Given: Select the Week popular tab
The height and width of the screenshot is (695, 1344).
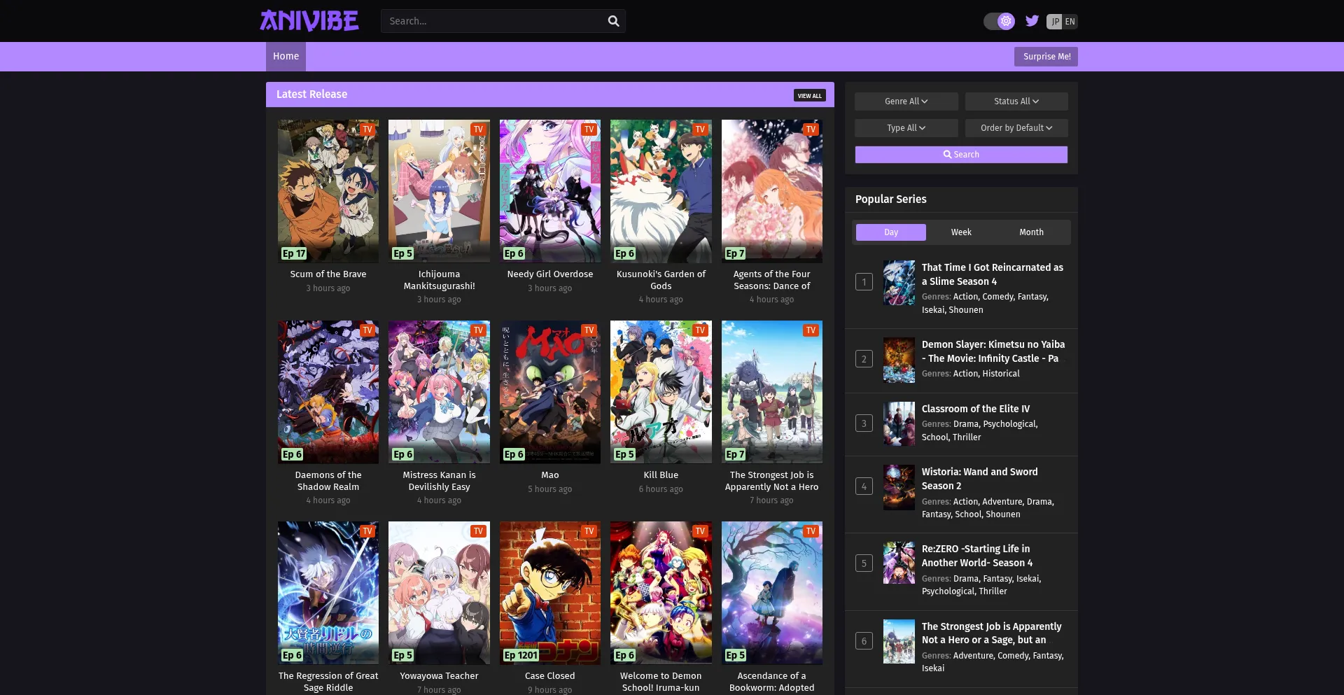Looking at the screenshot, I should 961,232.
